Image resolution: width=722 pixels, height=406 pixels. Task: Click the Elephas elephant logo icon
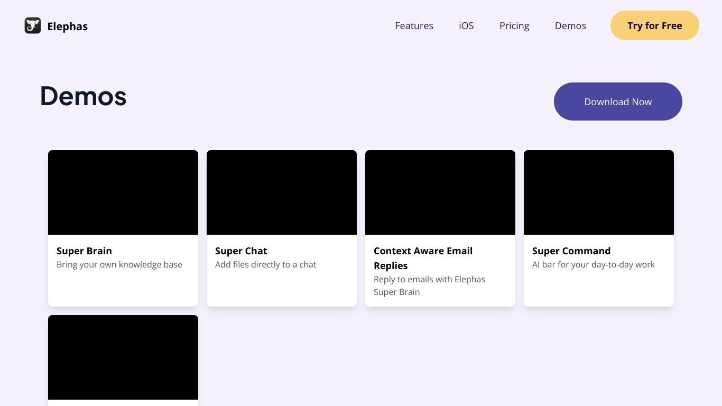(33, 25)
